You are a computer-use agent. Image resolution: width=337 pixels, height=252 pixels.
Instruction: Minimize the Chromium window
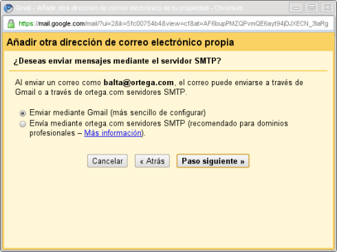(296, 8)
